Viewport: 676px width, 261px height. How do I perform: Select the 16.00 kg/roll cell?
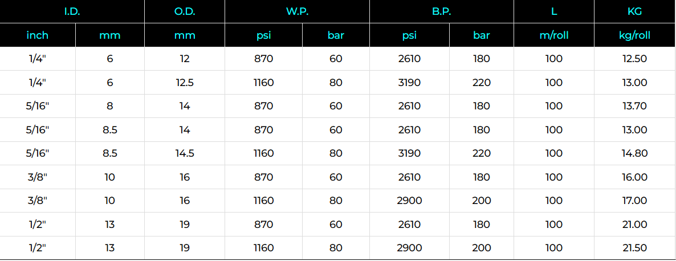coord(635,177)
